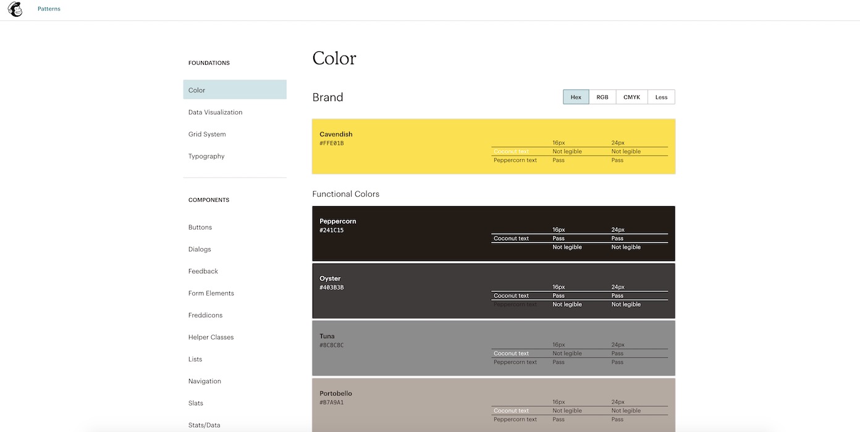860x432 pixels.
Task: Click the Peppercorn color swatch
Action: pos(494,233)
